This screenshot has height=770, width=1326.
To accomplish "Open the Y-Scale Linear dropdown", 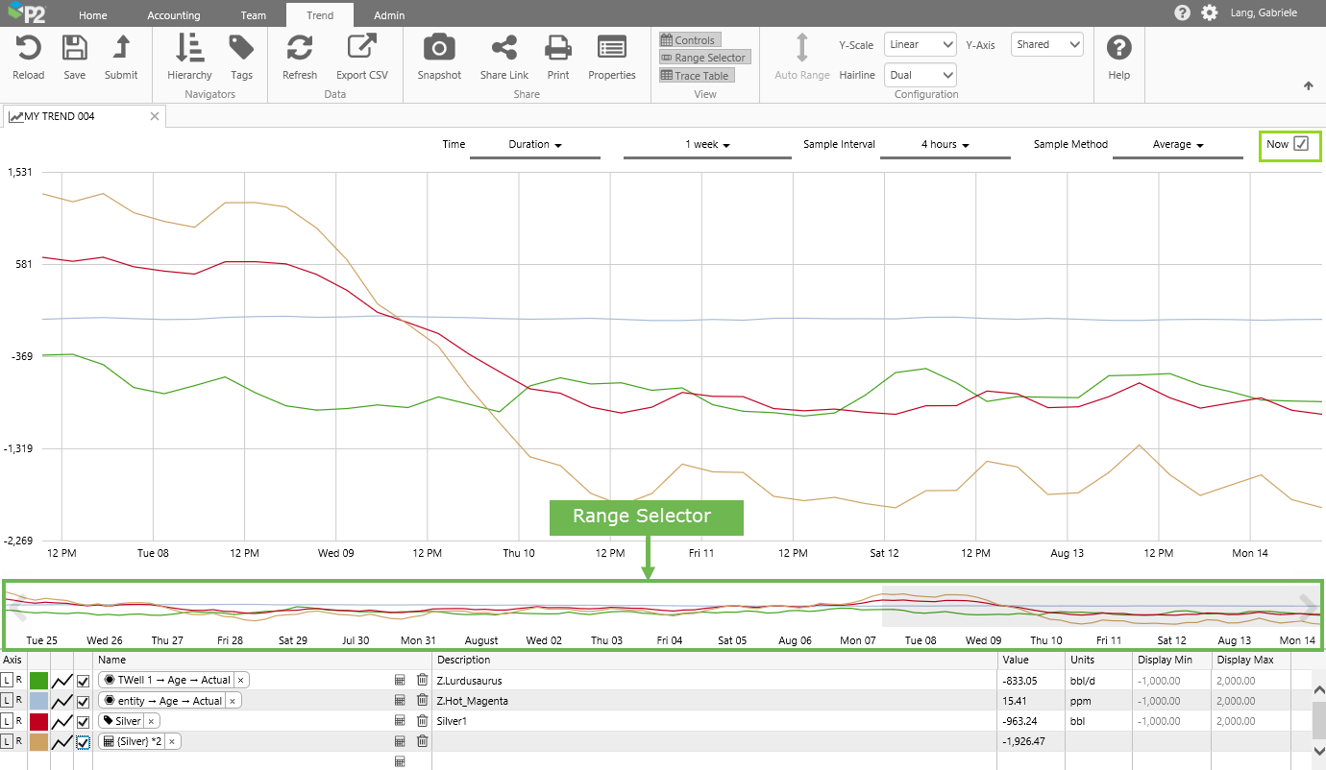I will (920, 44).
